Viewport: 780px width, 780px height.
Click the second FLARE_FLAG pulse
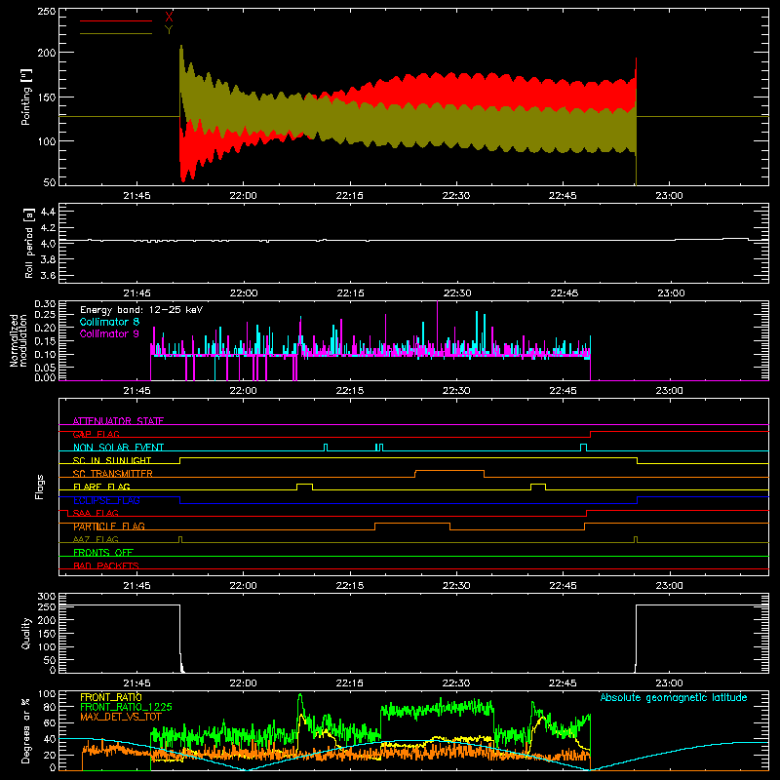point(538,487)
